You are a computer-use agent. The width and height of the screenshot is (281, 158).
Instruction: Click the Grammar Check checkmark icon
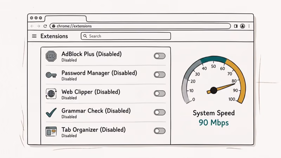(x=51, y=112)
